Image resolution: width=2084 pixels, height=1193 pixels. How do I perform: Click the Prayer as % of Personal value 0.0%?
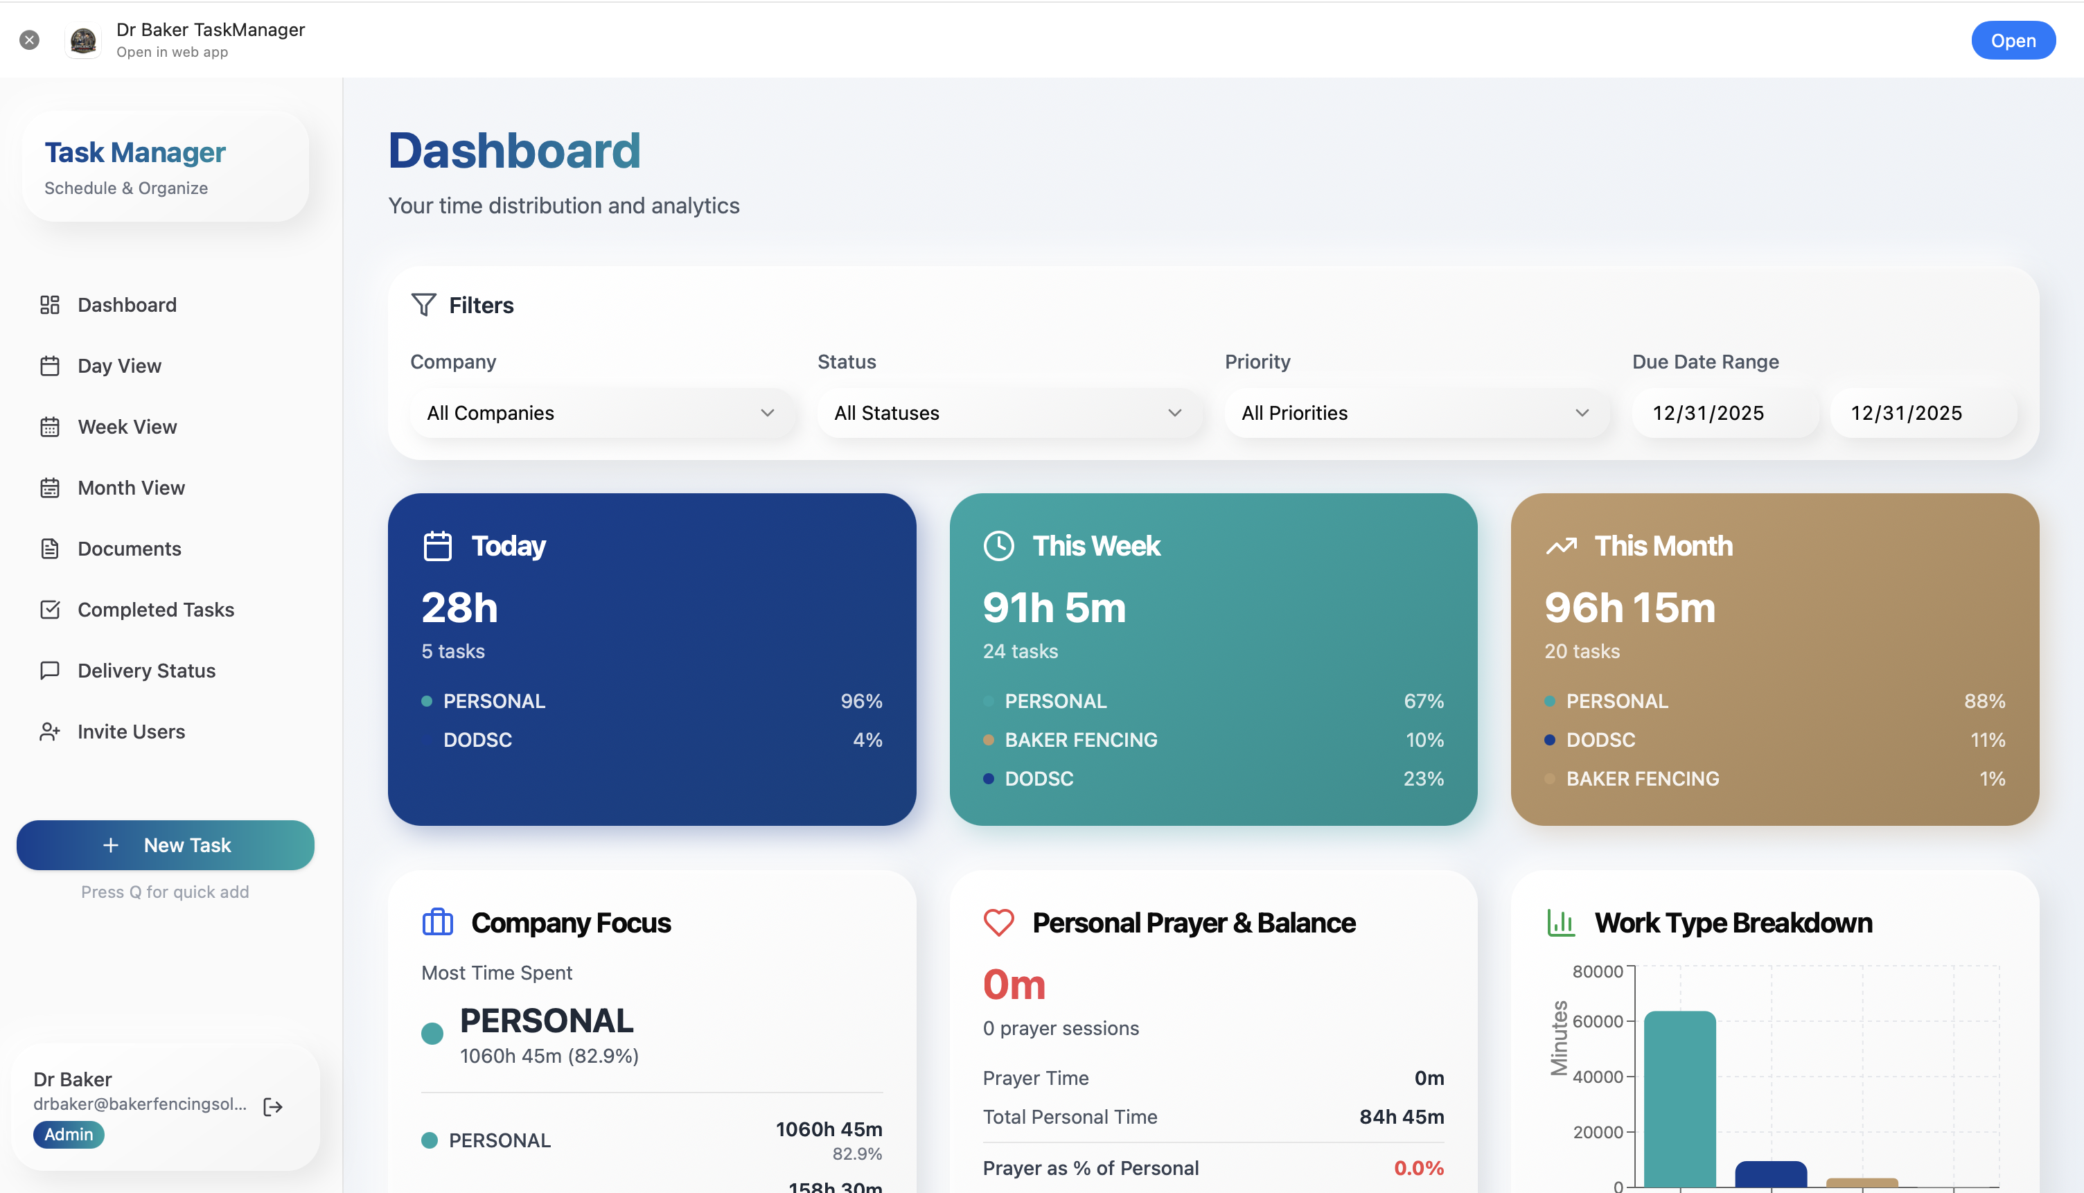coord(1419,1167)
